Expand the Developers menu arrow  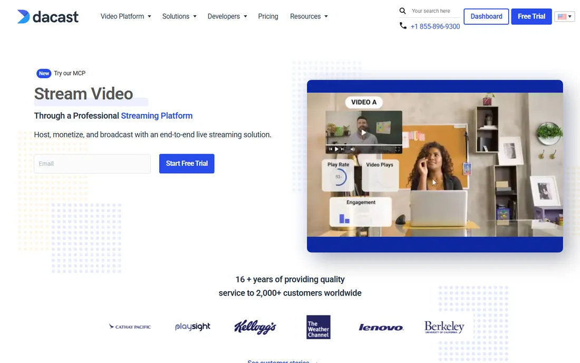click(x=245, y=16)
